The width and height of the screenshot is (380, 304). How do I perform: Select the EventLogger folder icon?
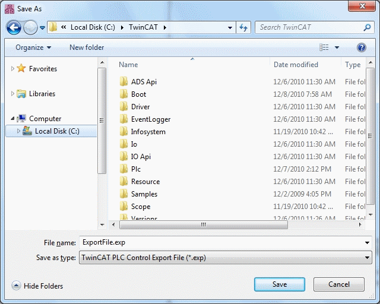tap(123, 119)
